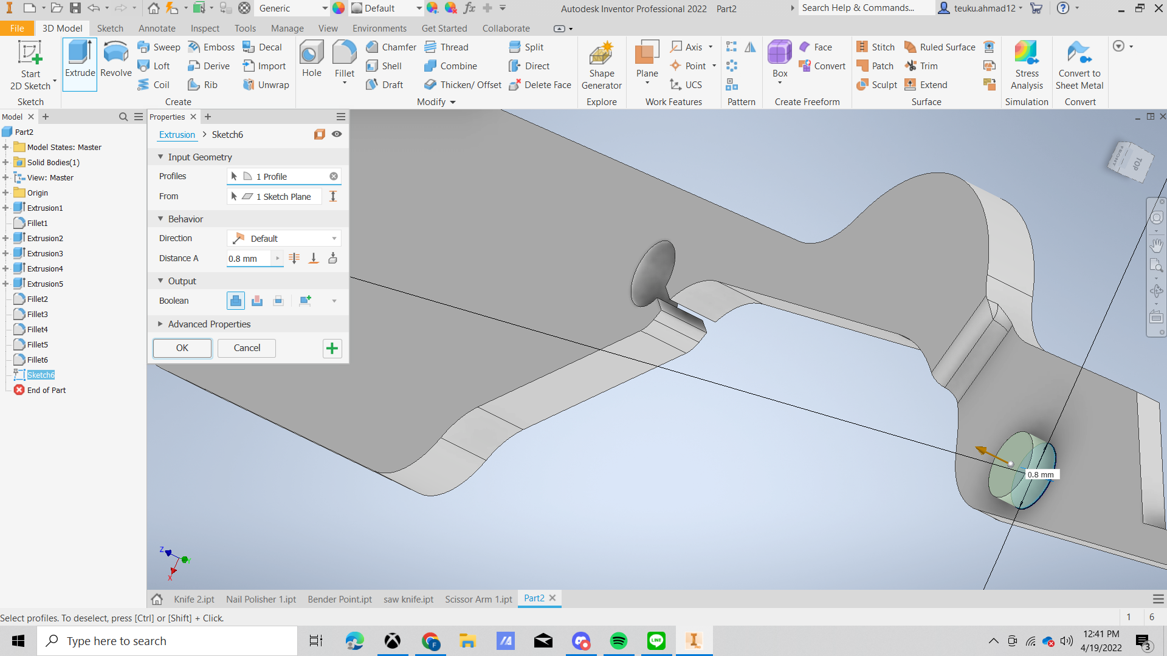Open the Sketch ribbon tab

(110, 29)
